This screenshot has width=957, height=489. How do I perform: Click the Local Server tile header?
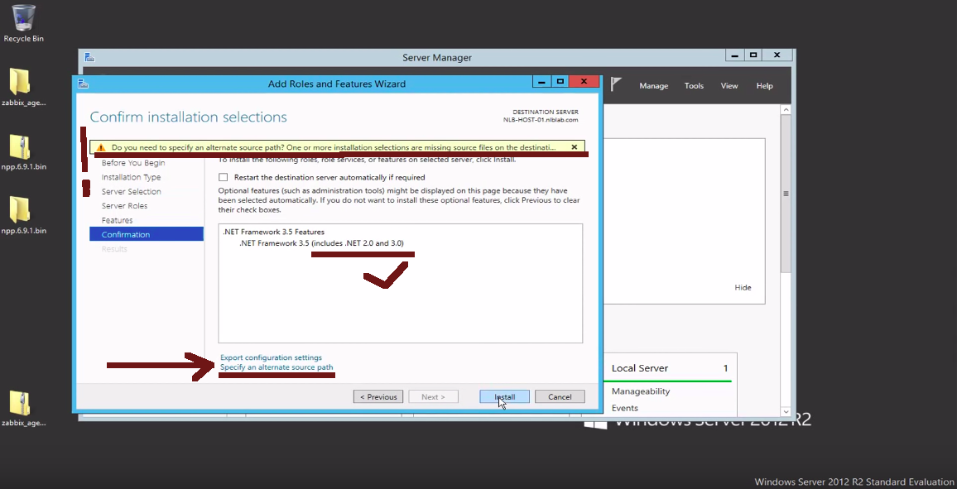click(x=670, y=367)
